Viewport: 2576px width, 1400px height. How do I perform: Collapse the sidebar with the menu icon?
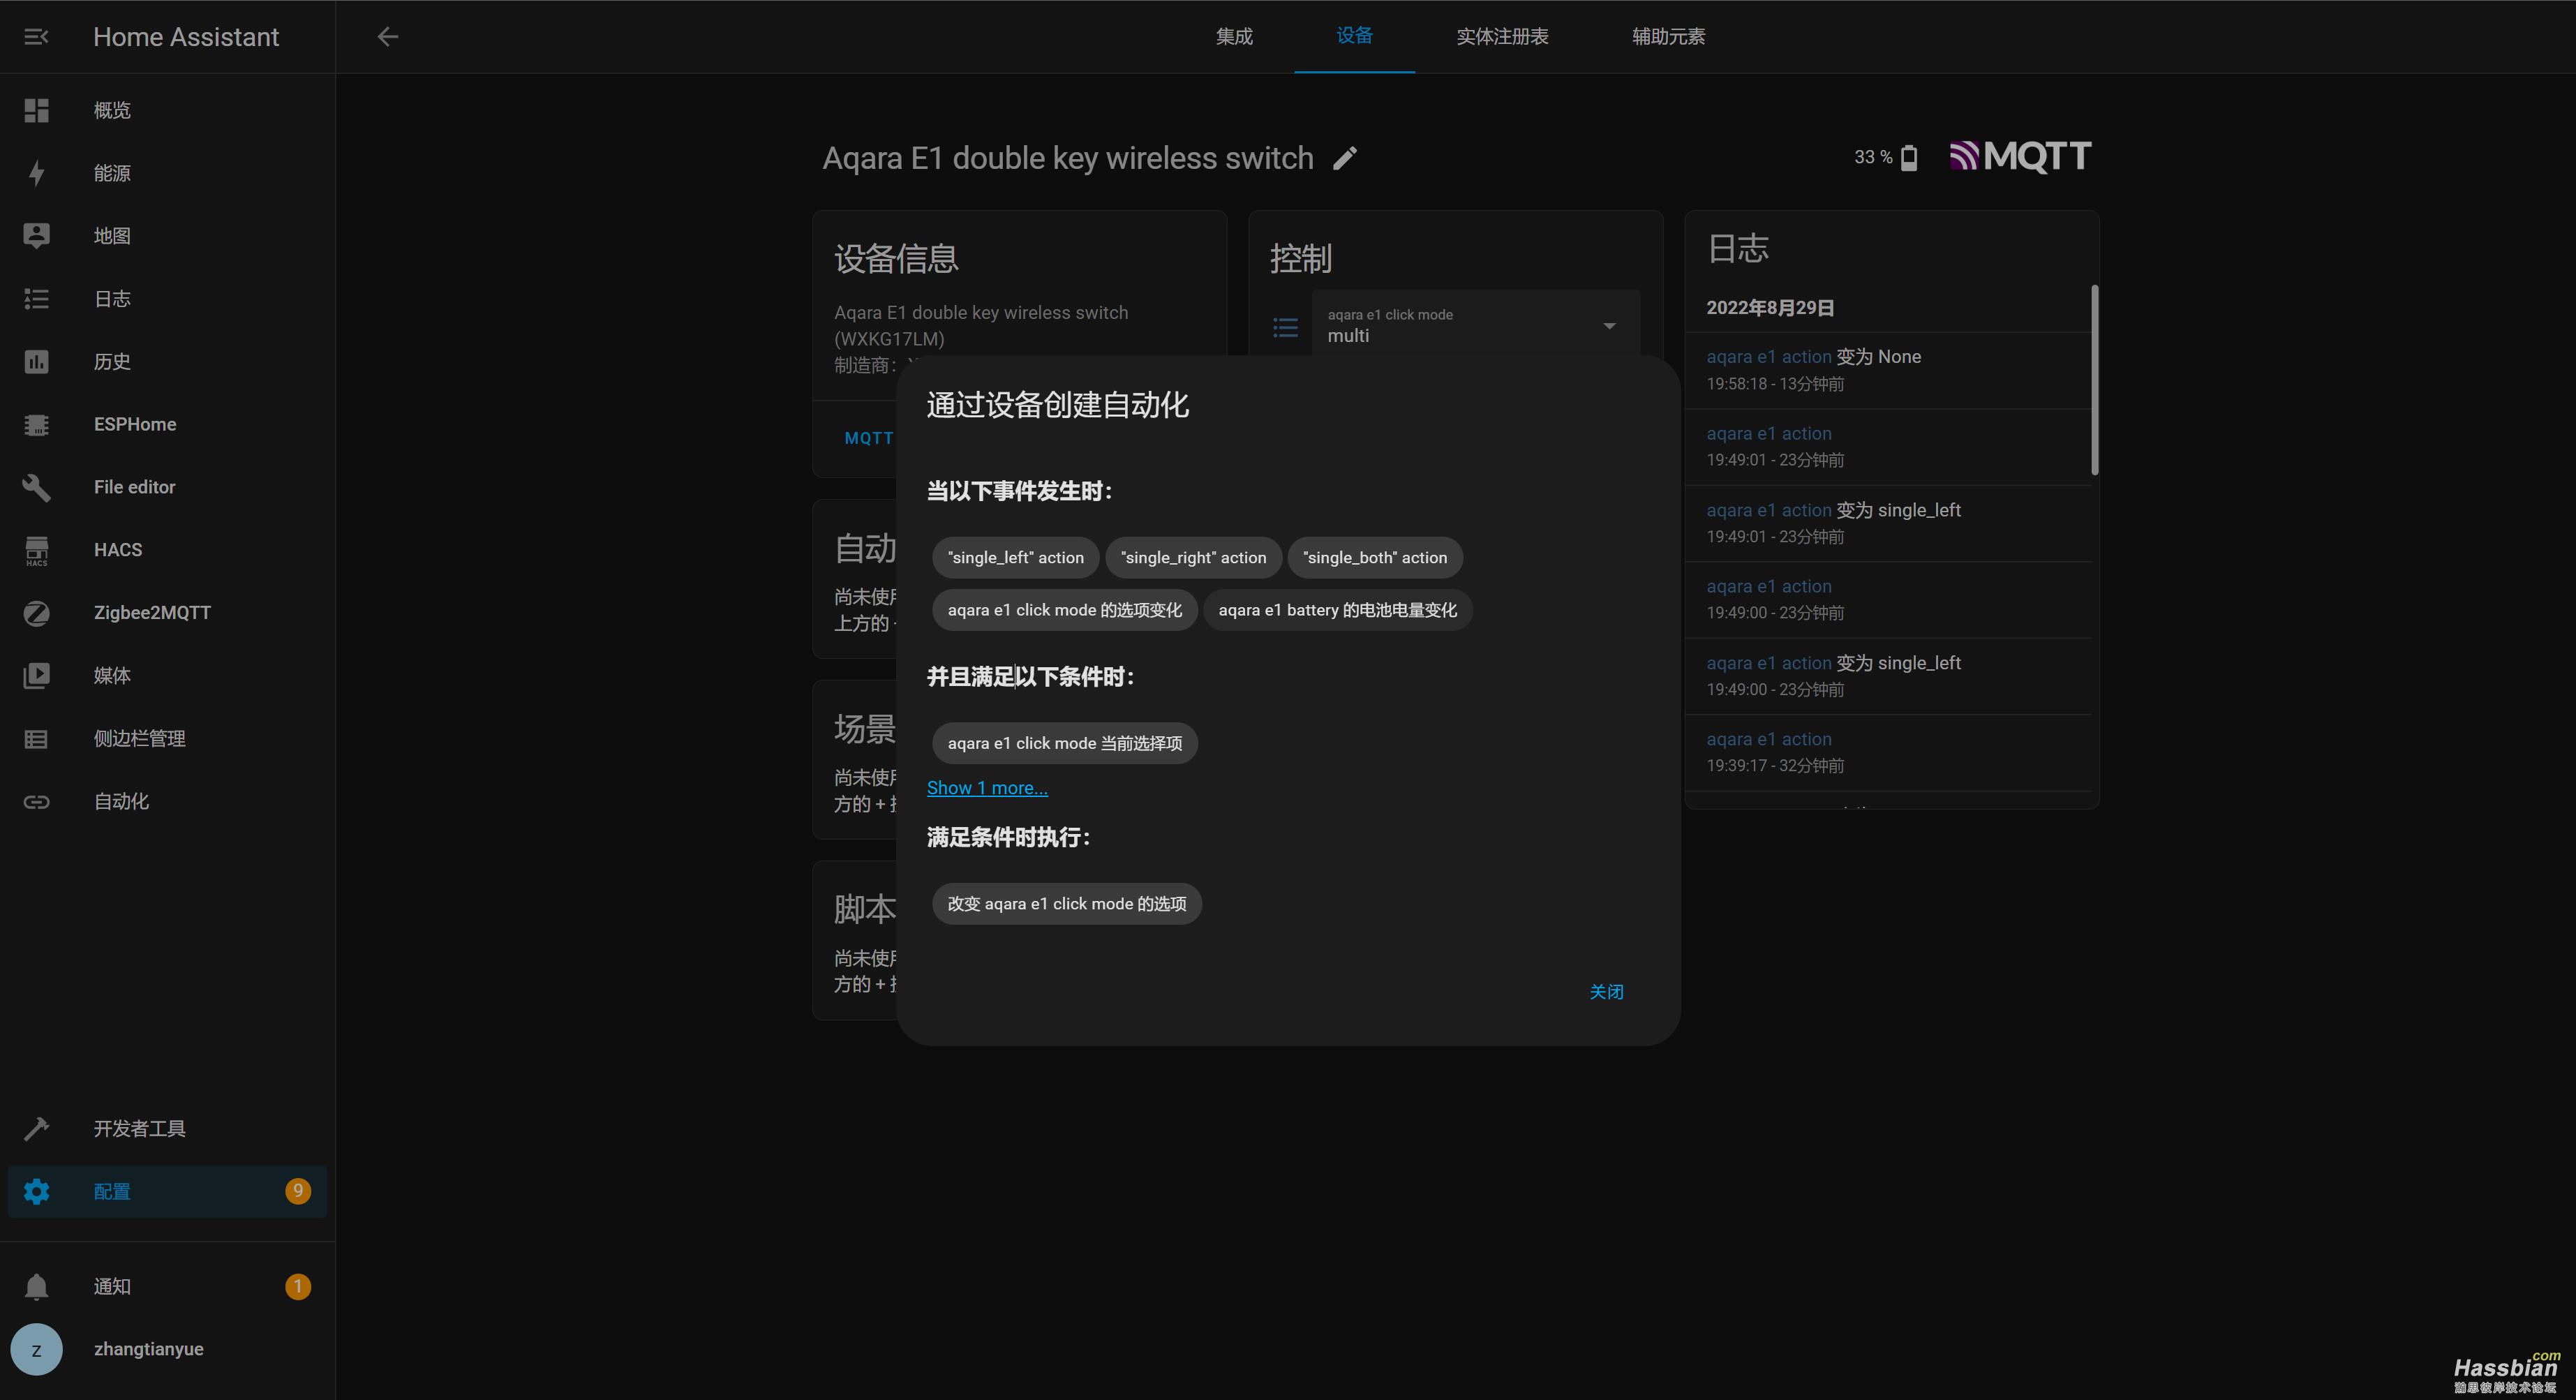36,37
